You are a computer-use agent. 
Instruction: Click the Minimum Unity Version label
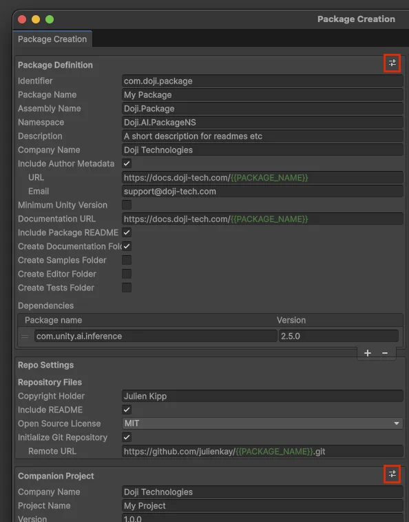pos(63,205)
